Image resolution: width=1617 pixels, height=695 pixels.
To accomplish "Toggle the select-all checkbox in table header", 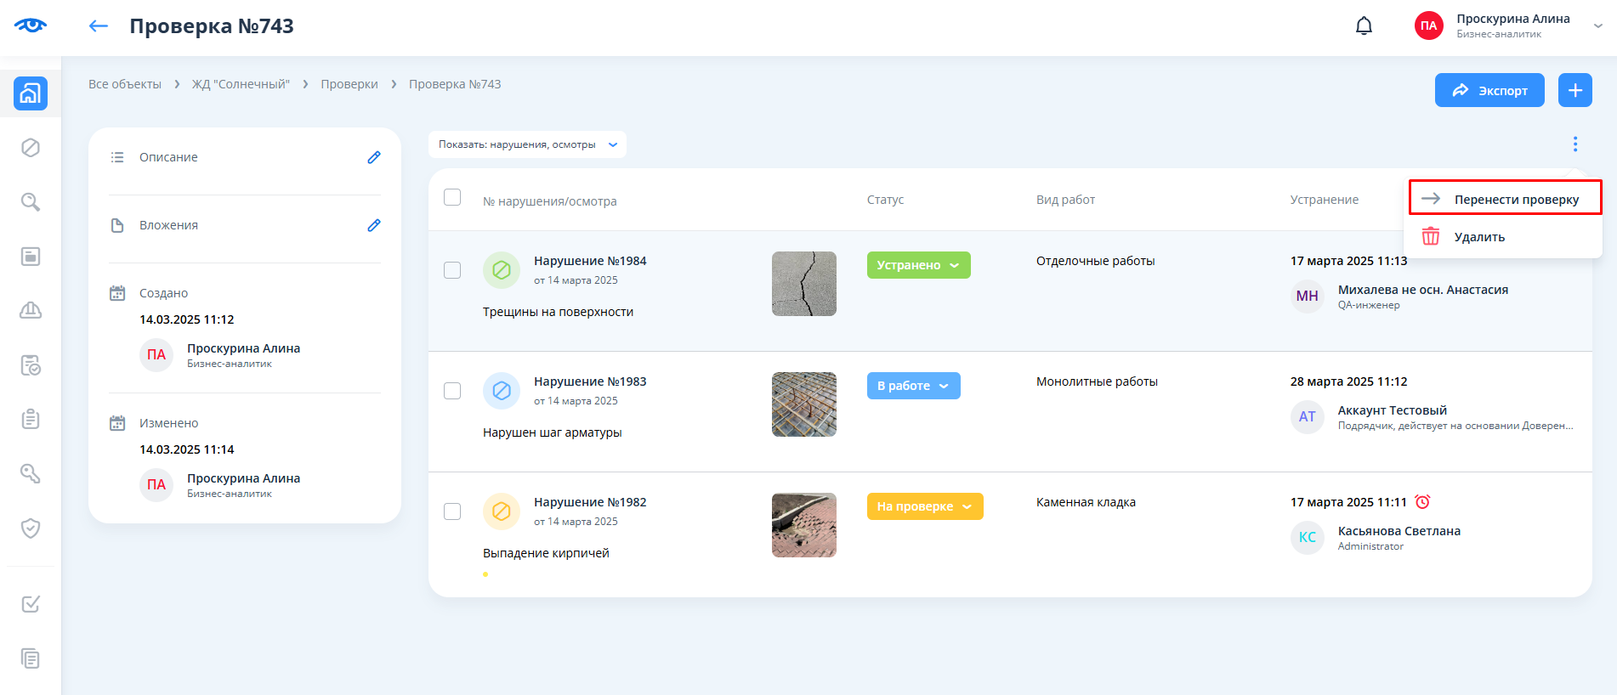I will pyautogui.click(x=452, y=197).
